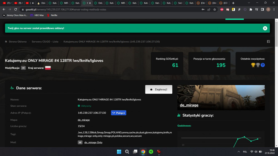Open a new browser tab
The image size is (278, 156).
(x=233, y=3)
